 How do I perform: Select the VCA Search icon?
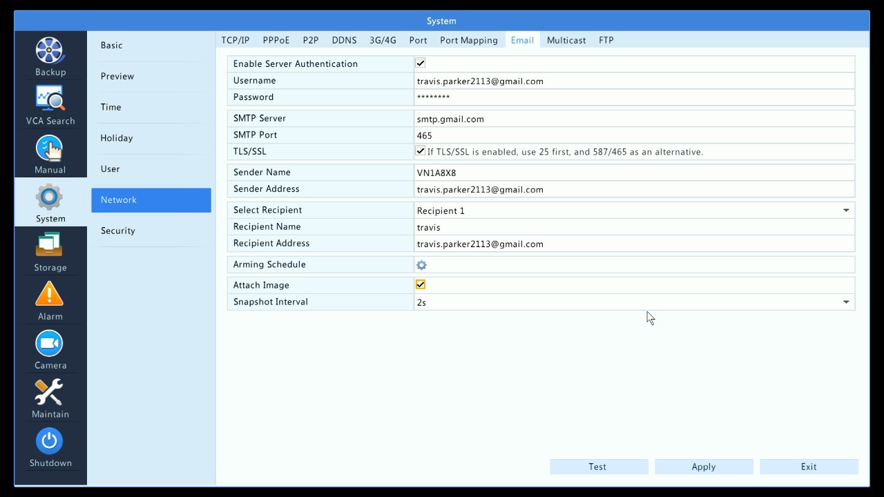tap(49, 100)
